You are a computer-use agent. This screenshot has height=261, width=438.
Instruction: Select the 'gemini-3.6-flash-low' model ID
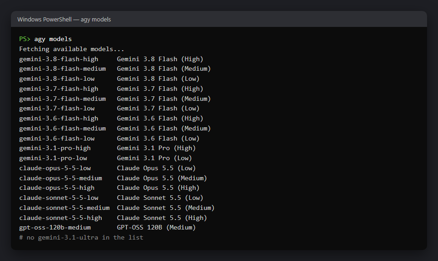pyautogui.click(x=57, y=139)
